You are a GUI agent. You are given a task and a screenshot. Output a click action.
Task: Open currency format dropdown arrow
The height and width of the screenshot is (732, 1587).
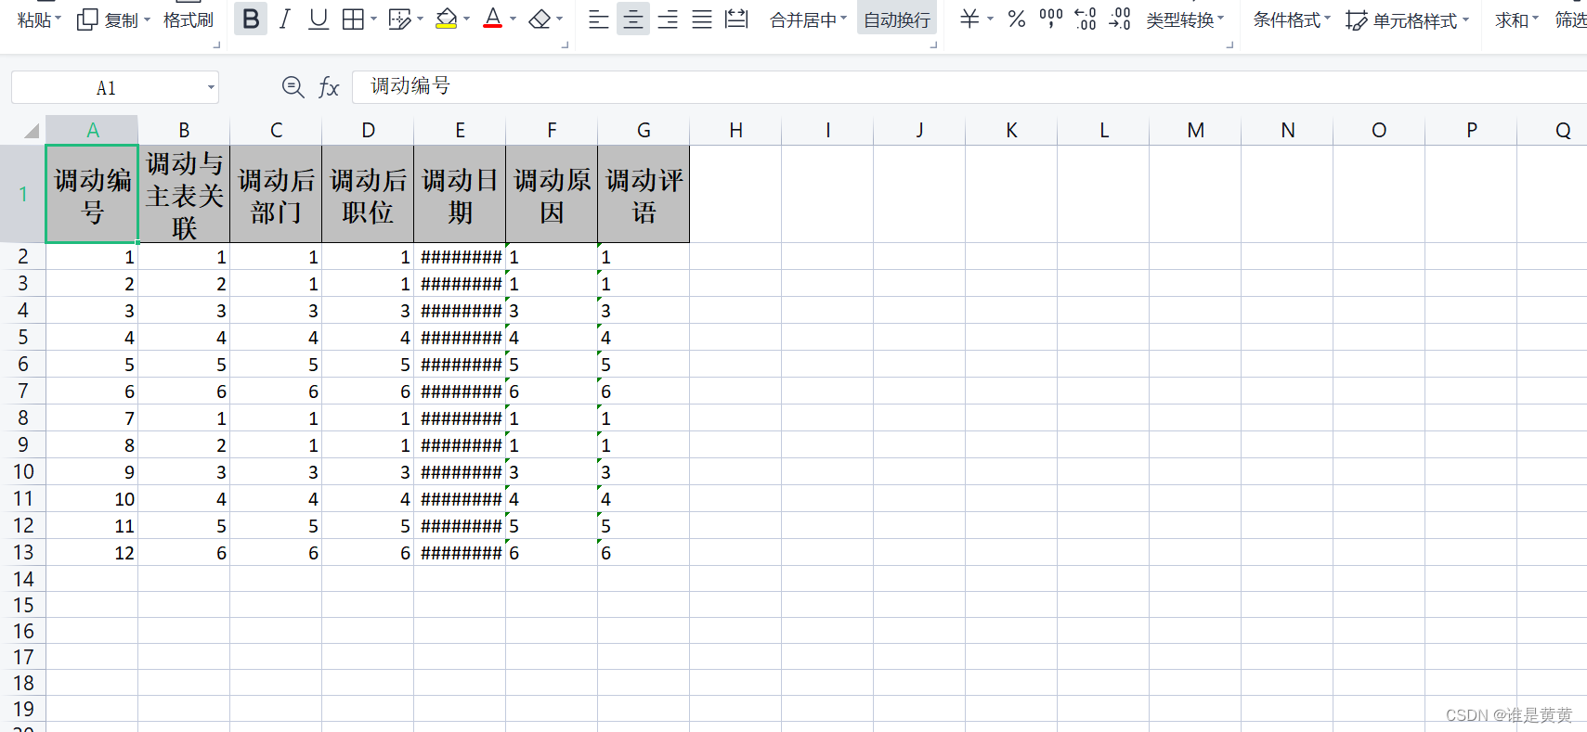point(991,19)
